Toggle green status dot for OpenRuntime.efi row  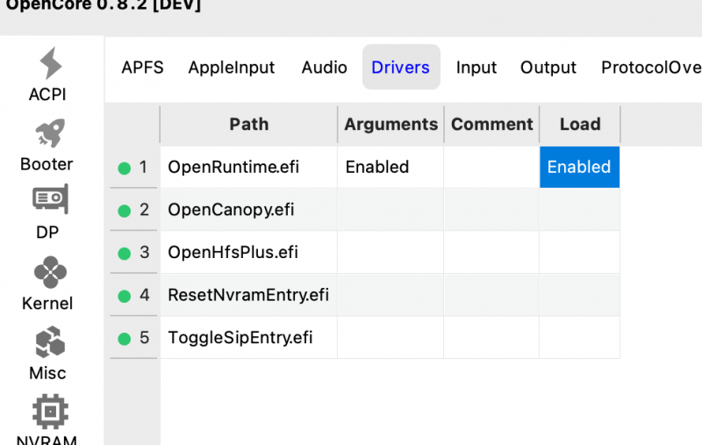click(124, 168)
